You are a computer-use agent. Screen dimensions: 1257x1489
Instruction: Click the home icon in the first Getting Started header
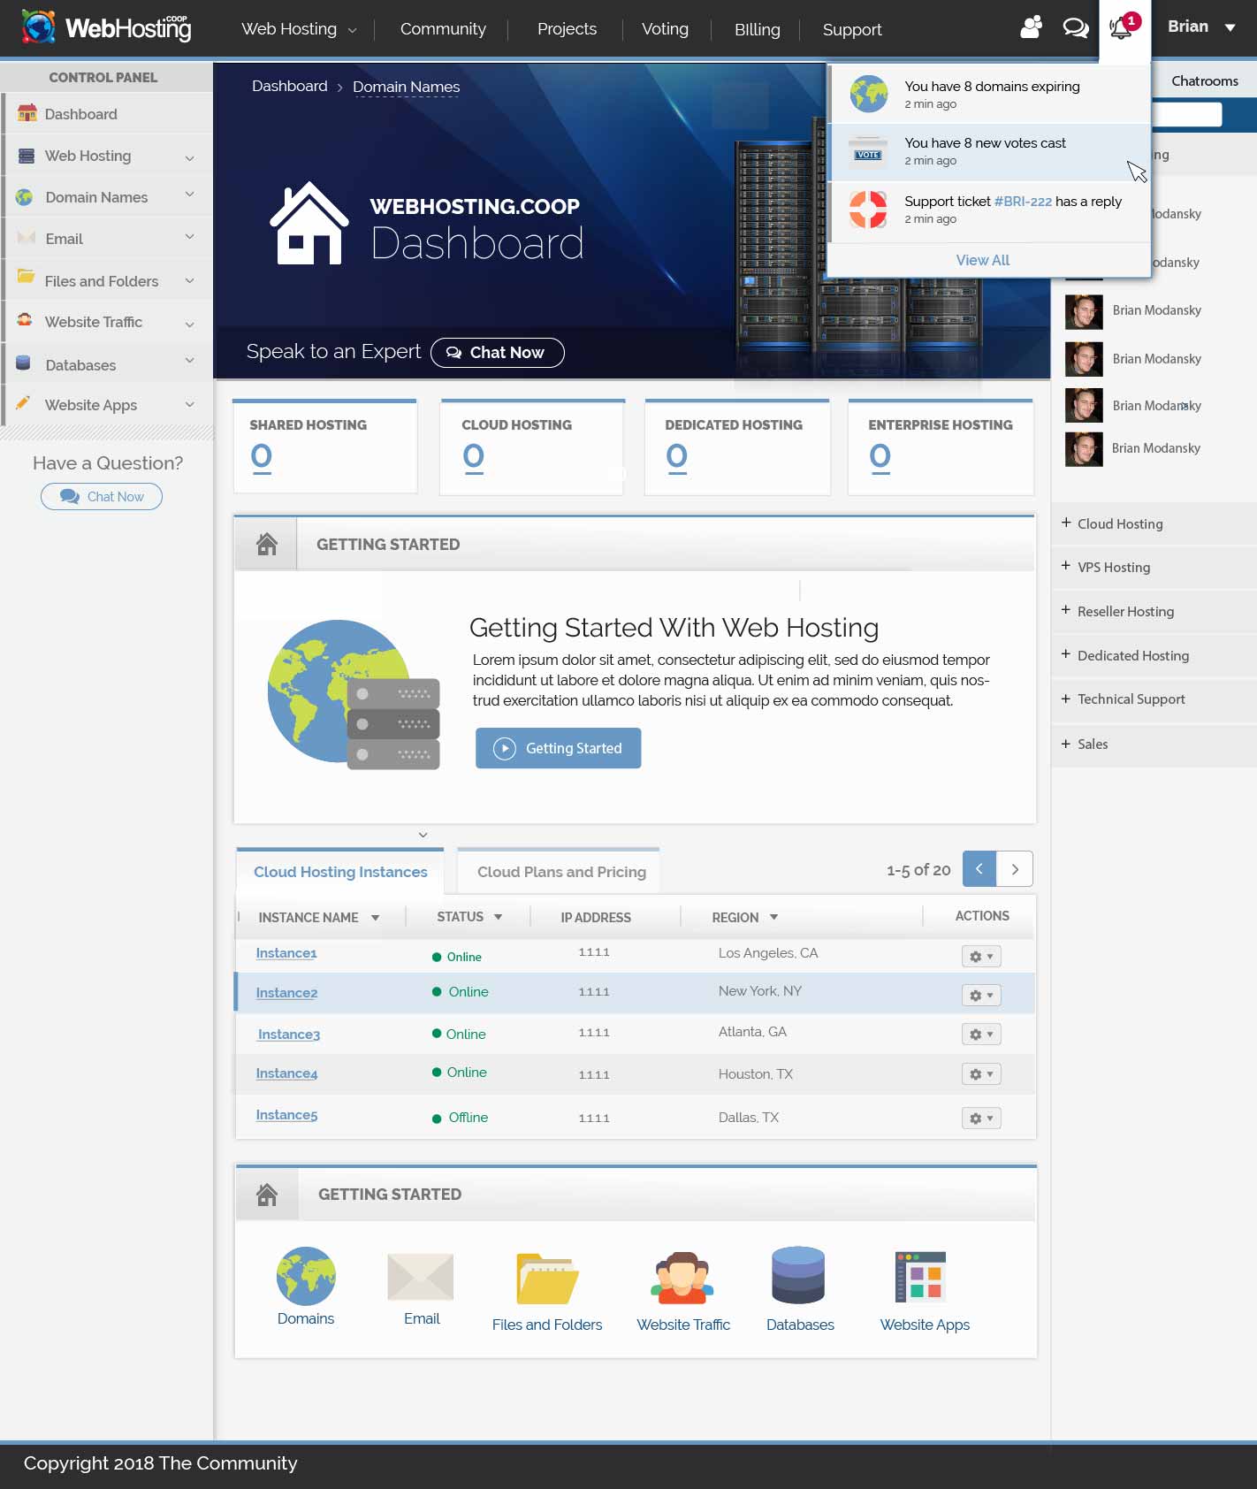pyautogui.click(x=267, y=544)
